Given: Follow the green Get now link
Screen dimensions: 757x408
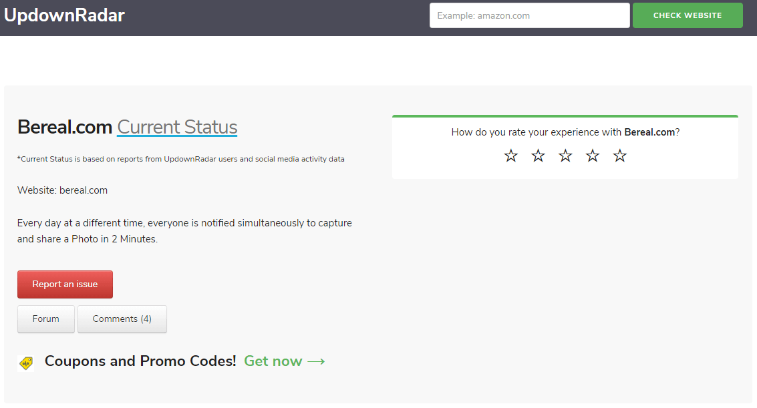Looking at the screenshot, I should [273, 361].
